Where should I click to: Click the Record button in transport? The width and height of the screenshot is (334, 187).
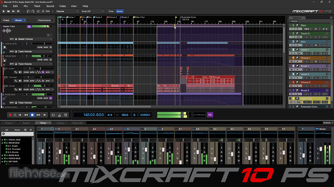10,115
